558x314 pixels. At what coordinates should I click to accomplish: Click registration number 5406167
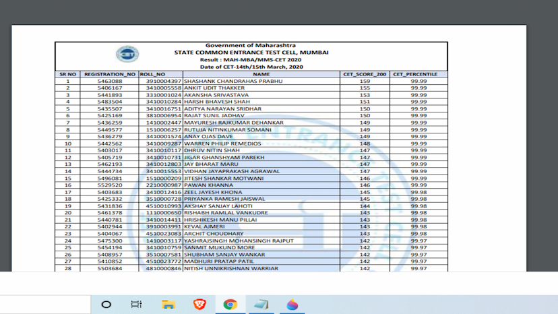click(110, 88)
